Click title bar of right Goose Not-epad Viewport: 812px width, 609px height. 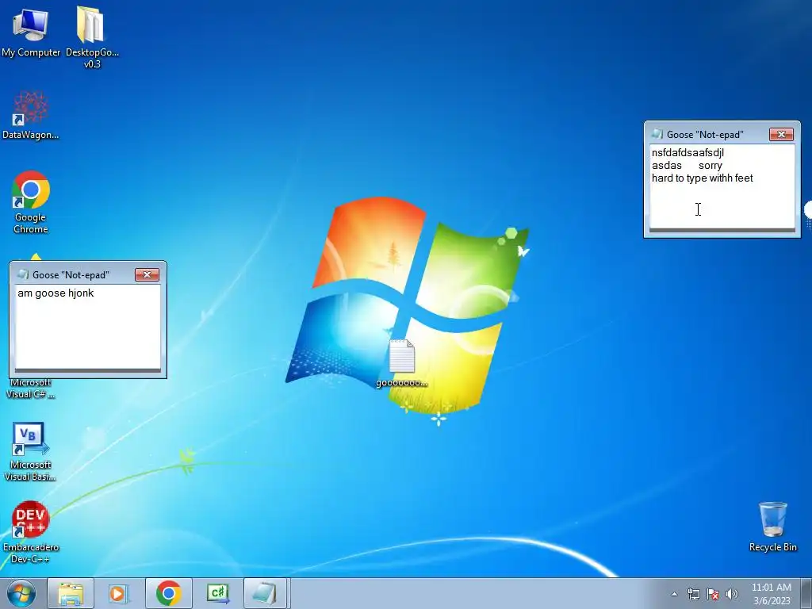[x=722, y=134]
